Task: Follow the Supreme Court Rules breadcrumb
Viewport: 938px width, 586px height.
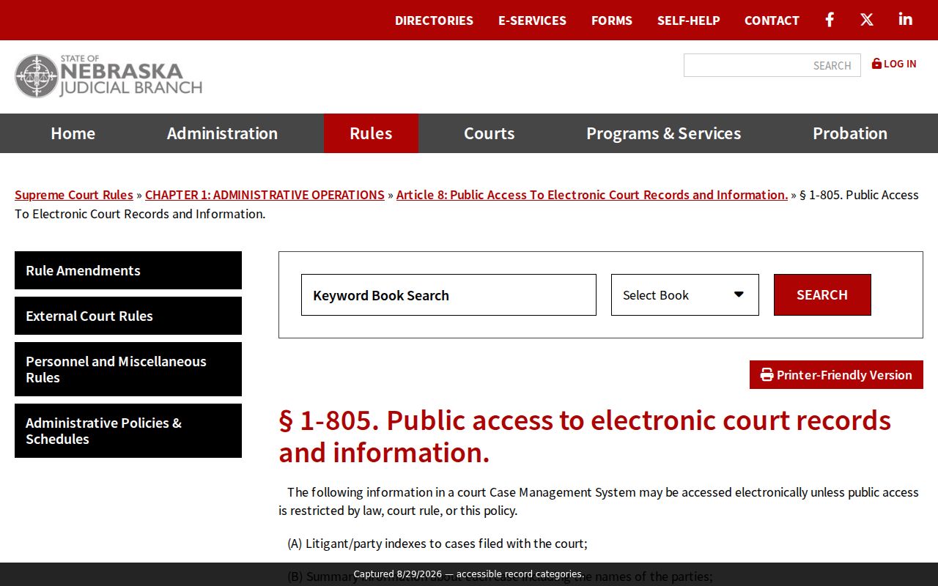Action: [74, 195]
